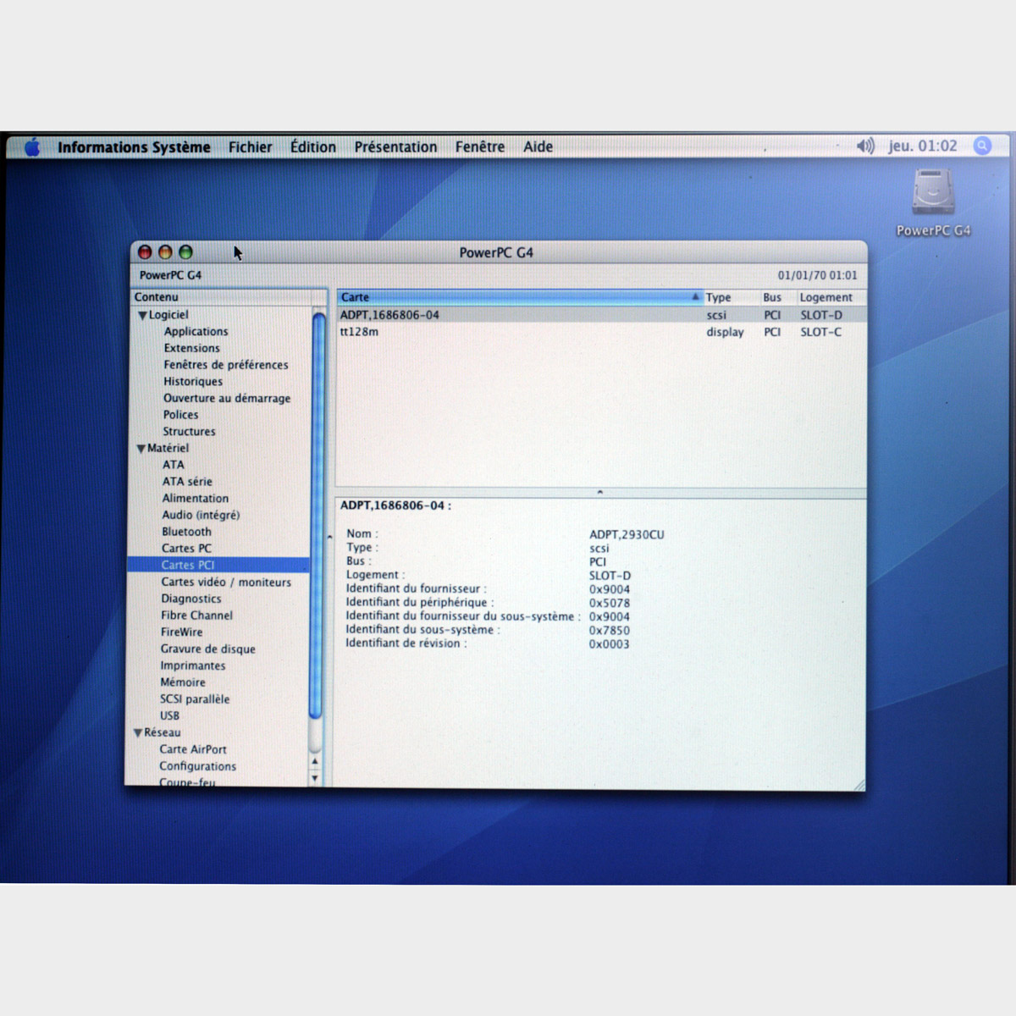This screenshot has width=1016, height=1016.
Task: Select Cartes PC in the sidebar
Action: pos(187,549)
